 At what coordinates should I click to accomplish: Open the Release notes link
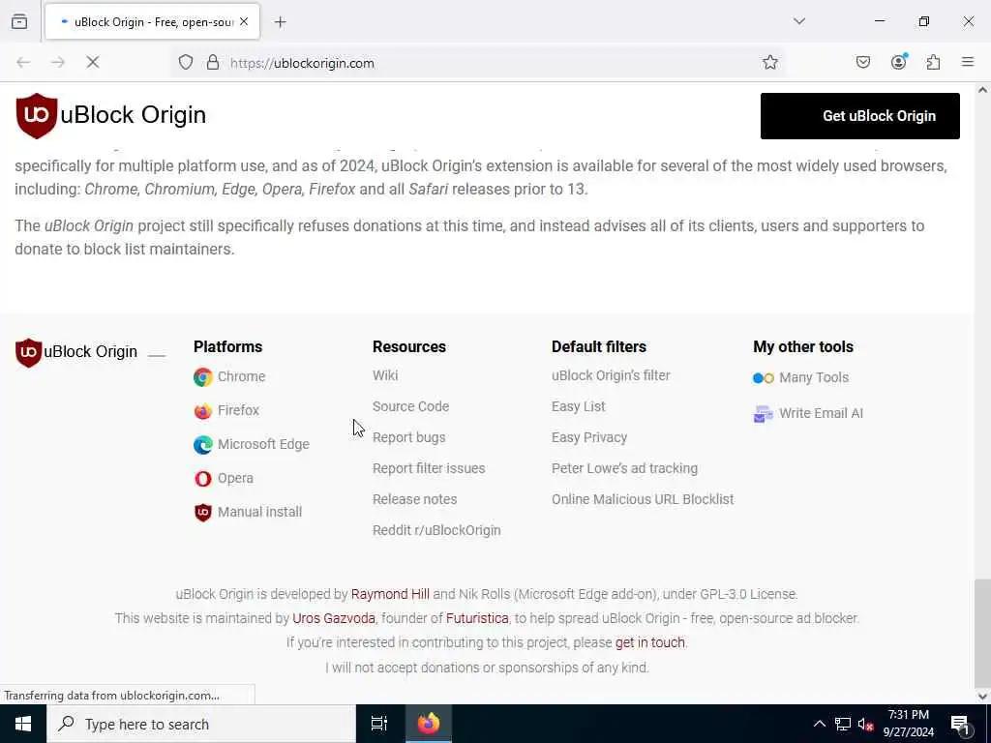tap(414, 499)
